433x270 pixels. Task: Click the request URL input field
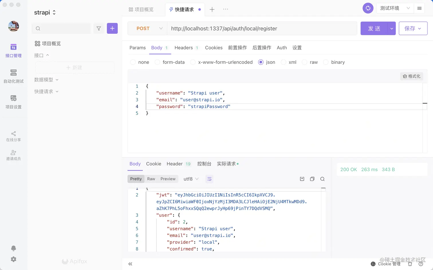[x=262, y=28]
